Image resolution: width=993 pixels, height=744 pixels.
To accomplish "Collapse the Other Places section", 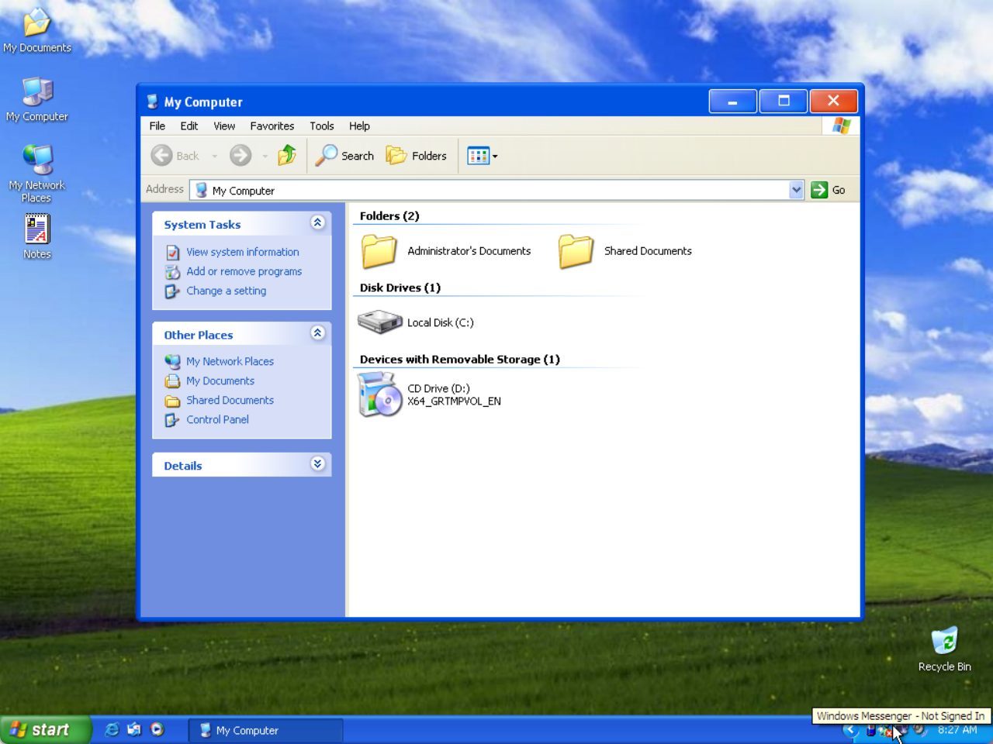I will coord(317,332).
